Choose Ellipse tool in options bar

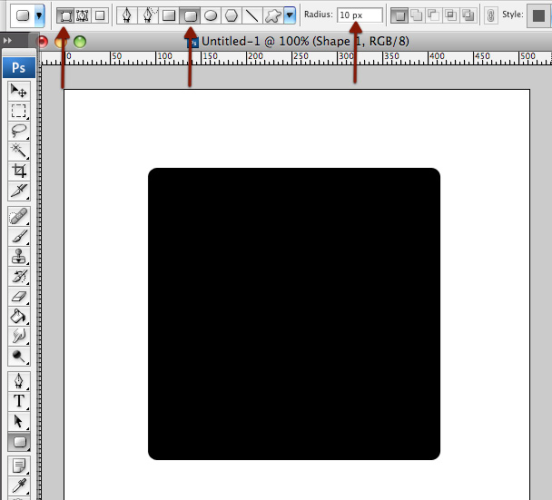(x=211, y=15)
